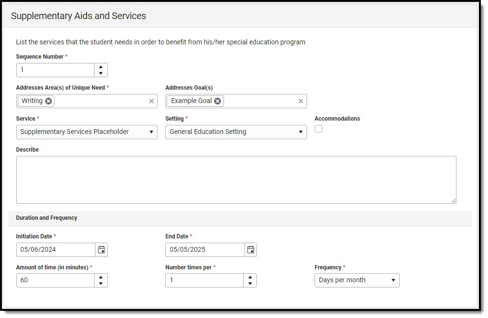Screen dimensions: 488x318
Task: Focus the Initiation Date text field
Action: (x=55, y=250)
